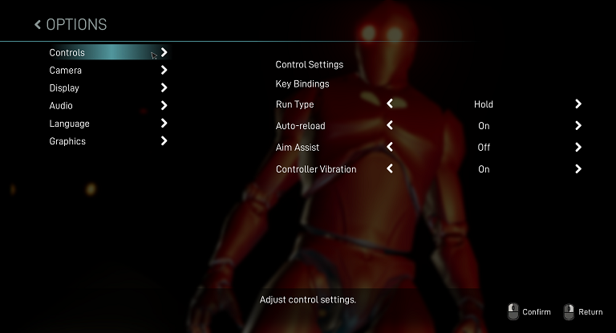
Task: Click the Confirm mouse icon
Action: 513,312
